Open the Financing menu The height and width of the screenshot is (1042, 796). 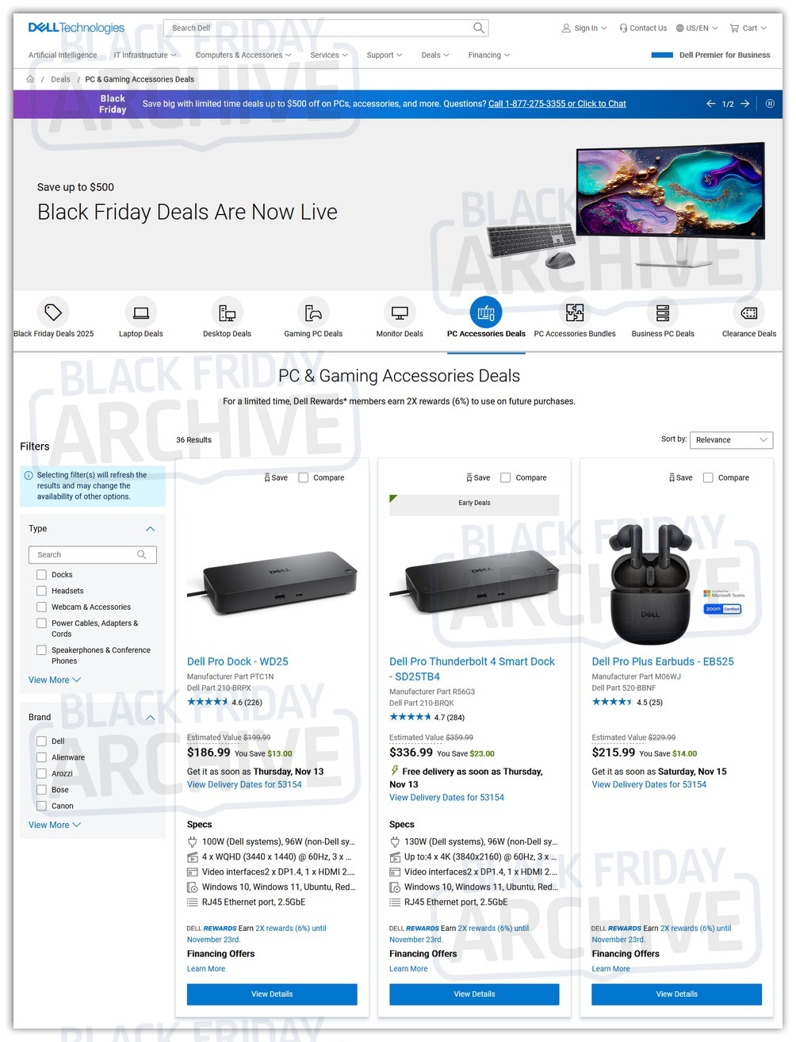pos(489,56)
